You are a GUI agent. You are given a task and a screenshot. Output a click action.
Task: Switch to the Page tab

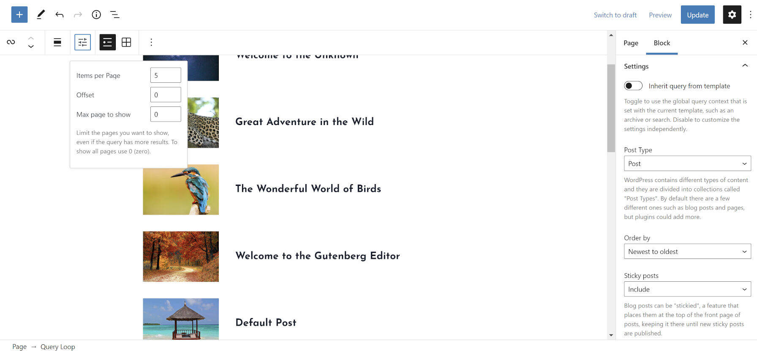click(631, 43)
